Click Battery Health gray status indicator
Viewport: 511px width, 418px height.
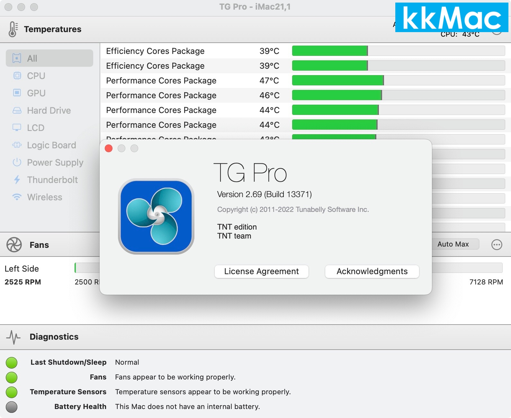click(12, 407)
